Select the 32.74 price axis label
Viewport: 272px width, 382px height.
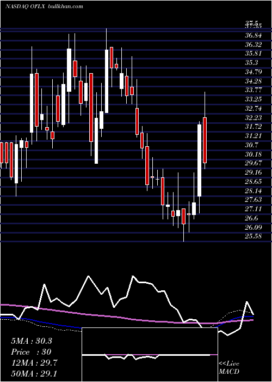[254, 109]
